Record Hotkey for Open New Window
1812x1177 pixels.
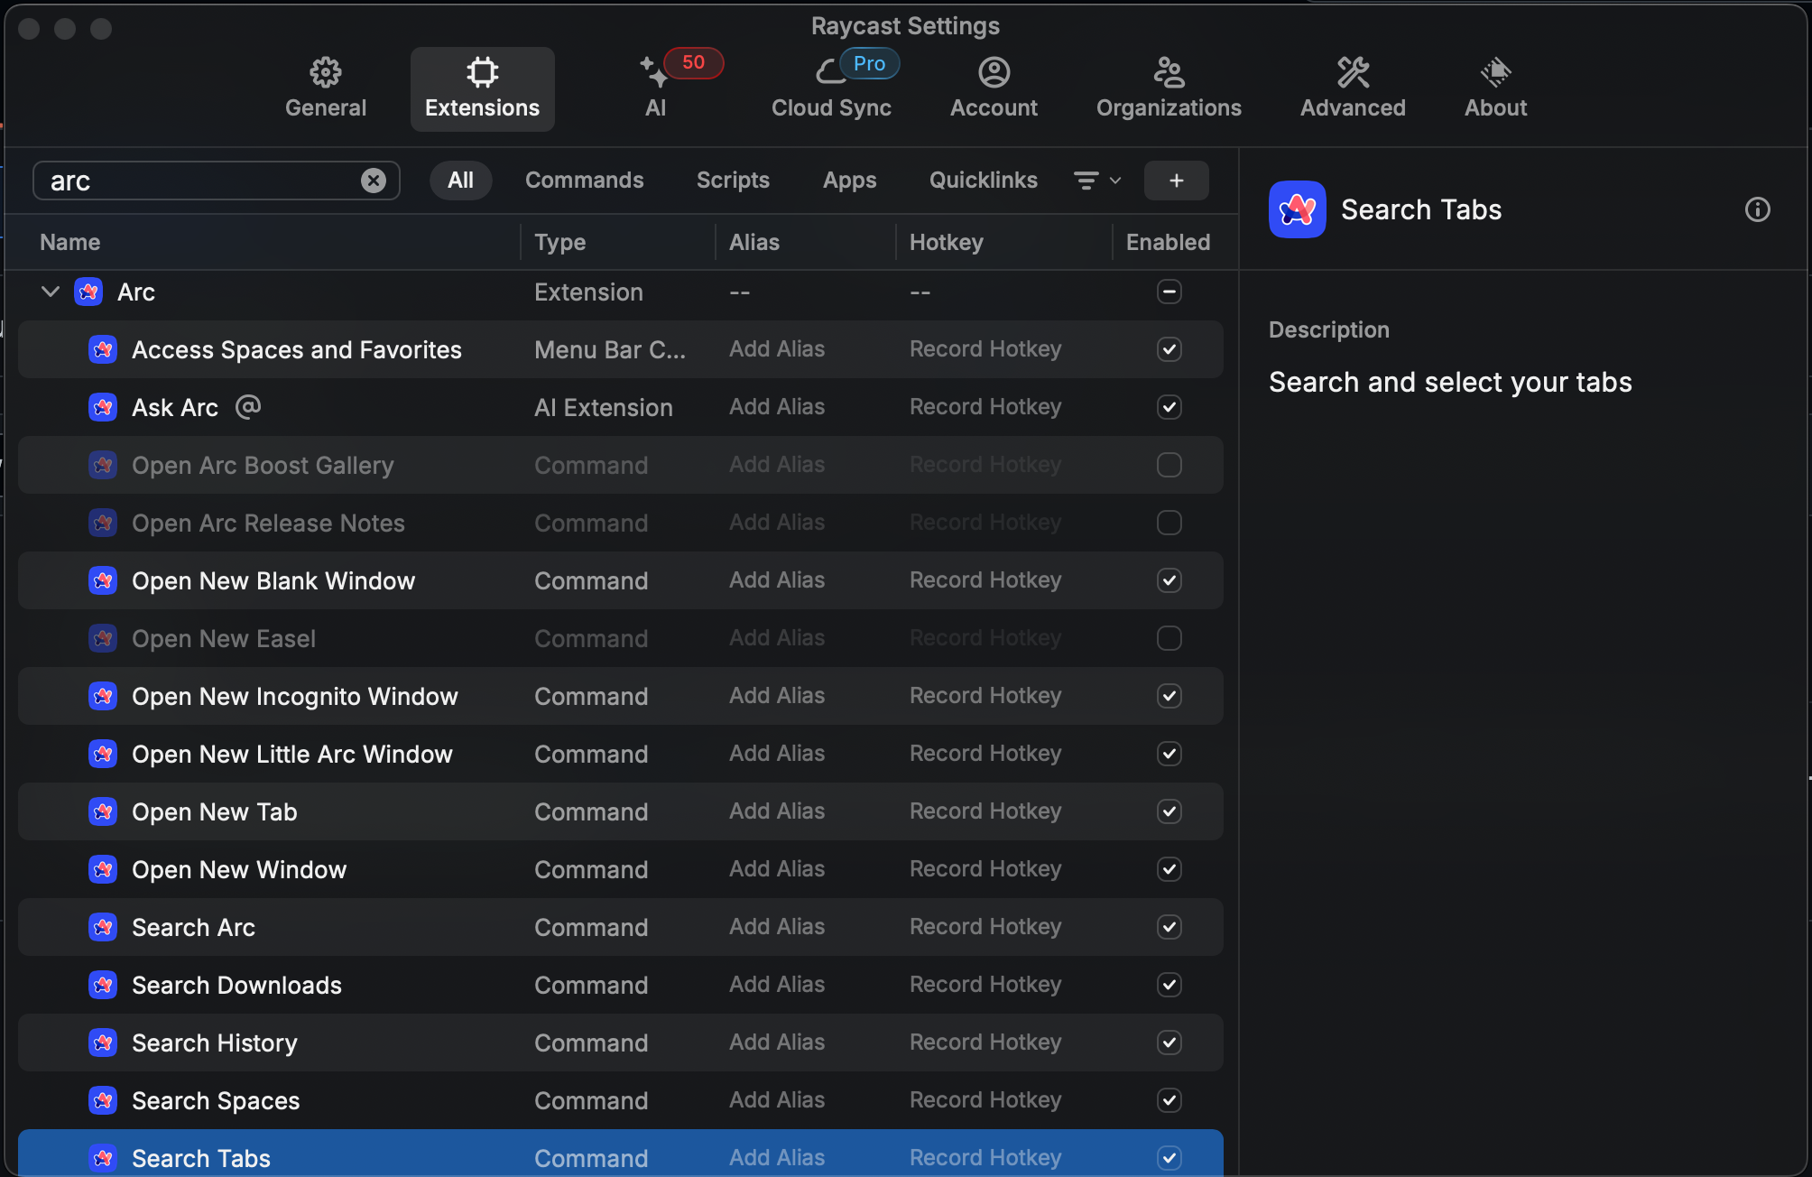click(x=985, y=869)
